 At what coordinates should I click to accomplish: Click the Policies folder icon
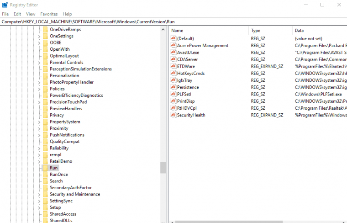pos(45,89)
